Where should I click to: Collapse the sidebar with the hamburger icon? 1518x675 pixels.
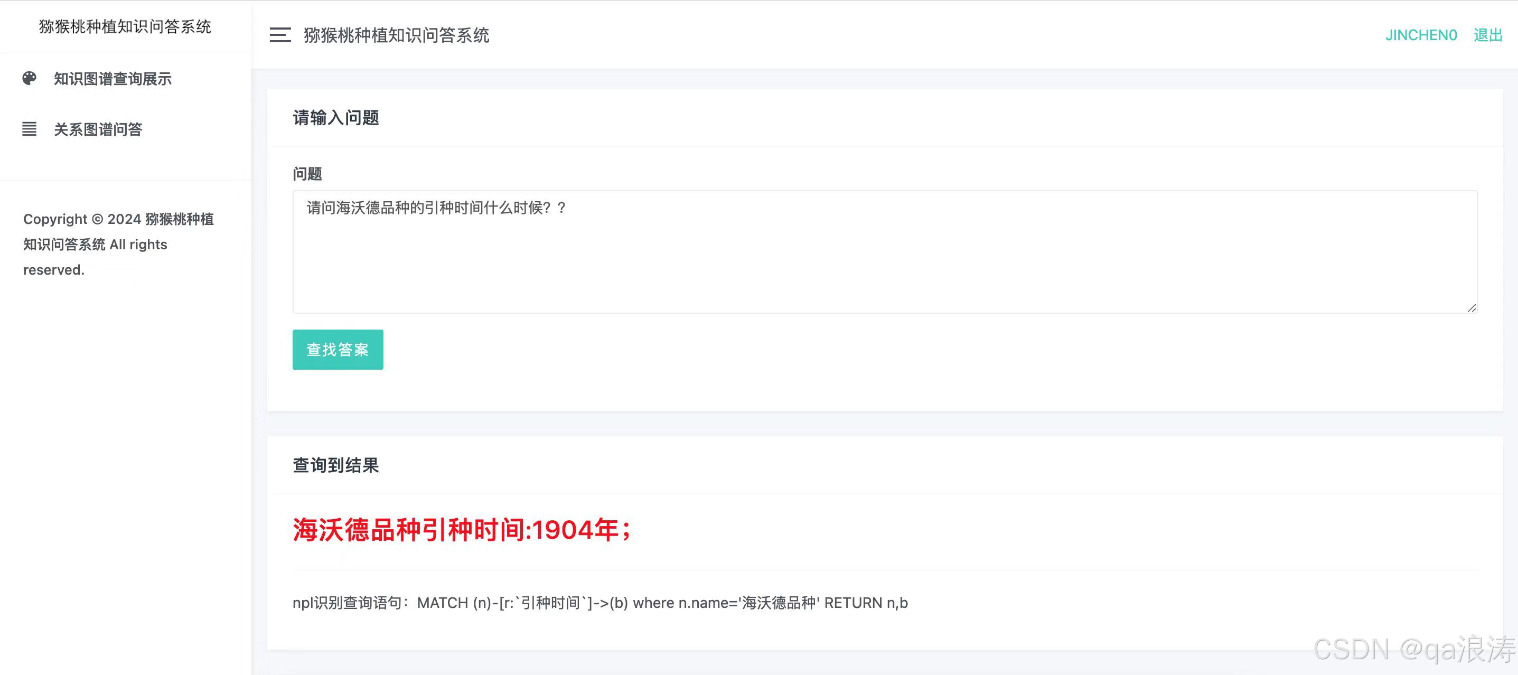pos(280,35)
